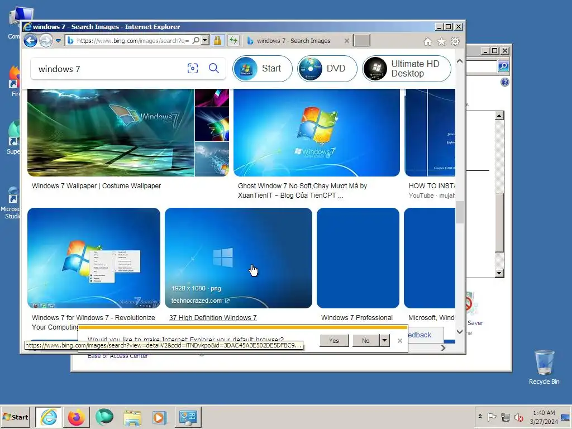Viewport: 572px width, 429px height.
Task: Click the Control Panel taskbar icon
Action: pyautogui.click(x=188, y=417)
